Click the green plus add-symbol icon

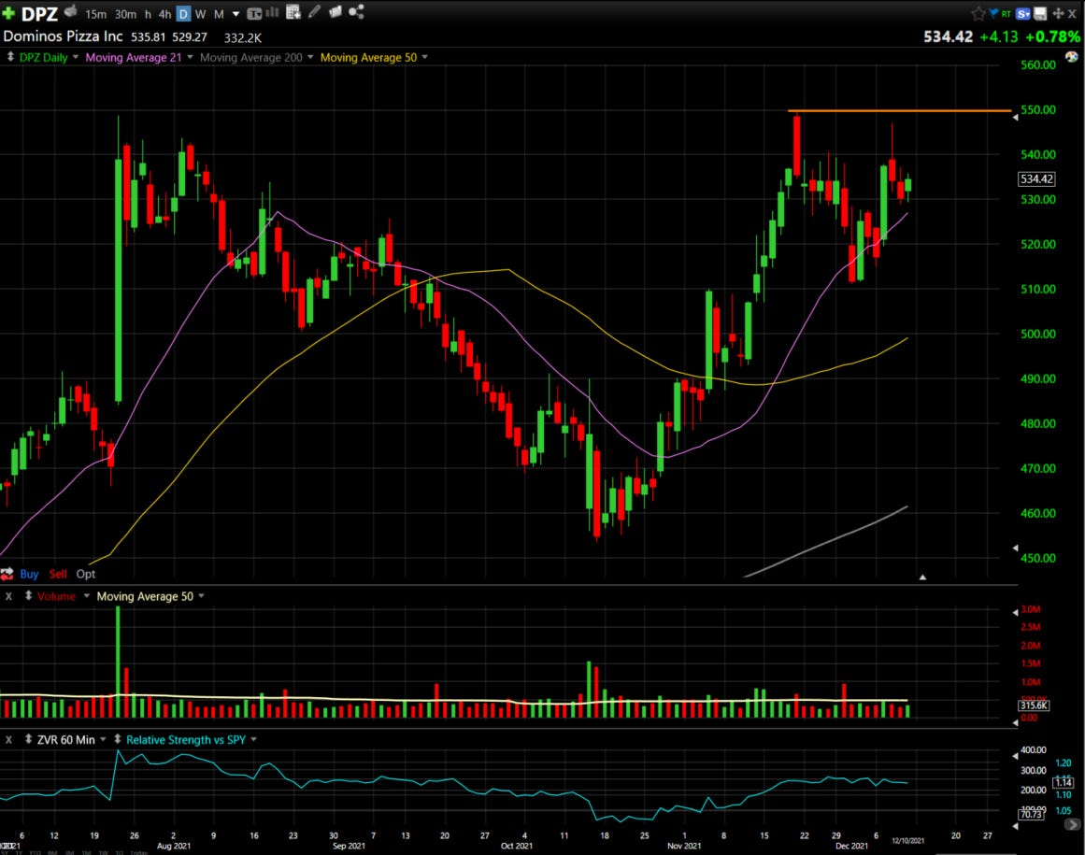click(8, 12)
